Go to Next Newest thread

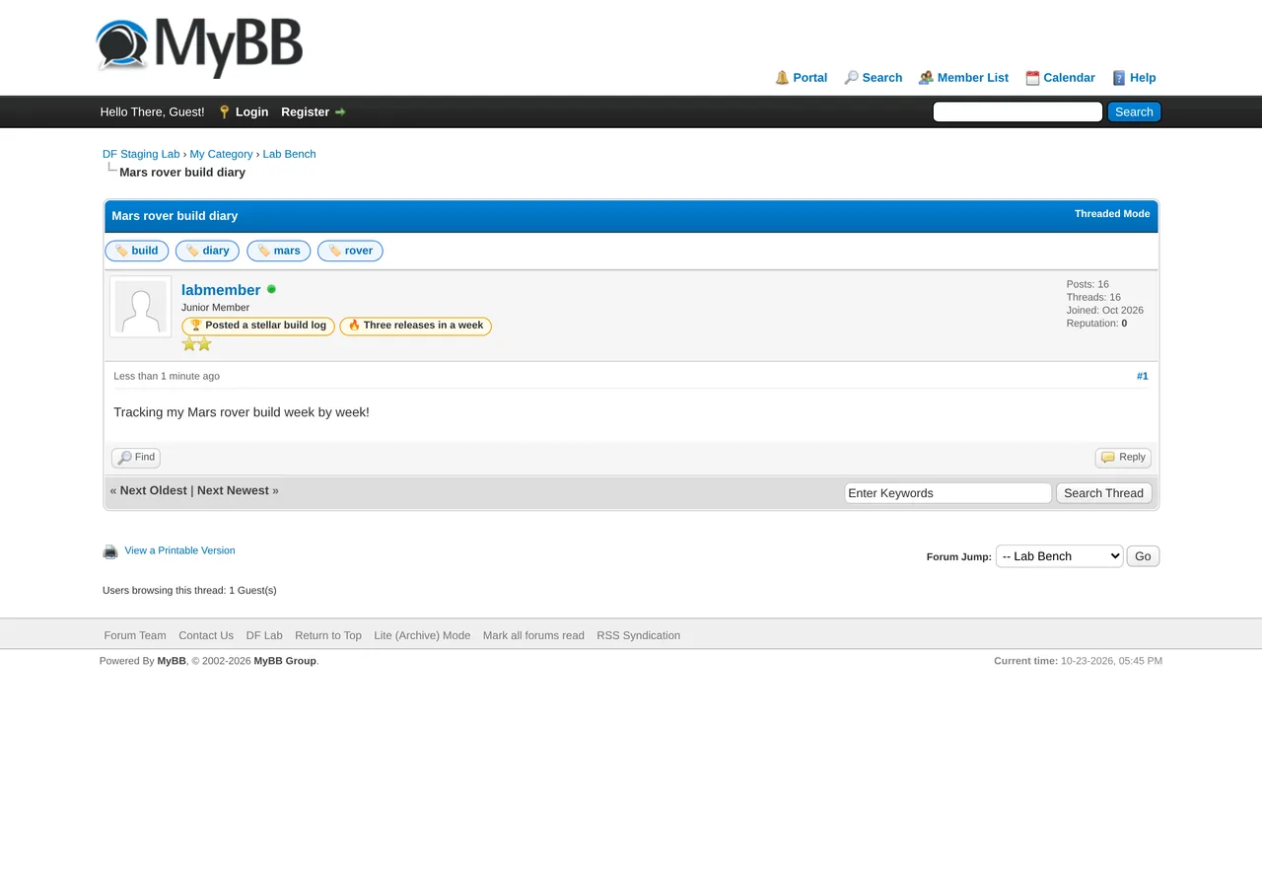tap(233, 491)
